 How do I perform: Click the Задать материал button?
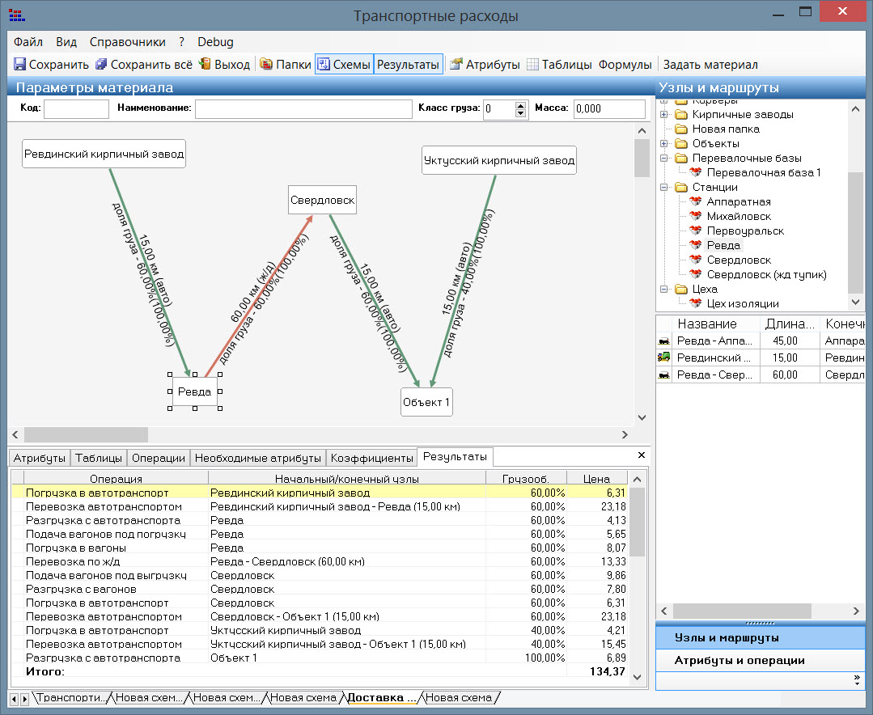[x=710, y=65]
